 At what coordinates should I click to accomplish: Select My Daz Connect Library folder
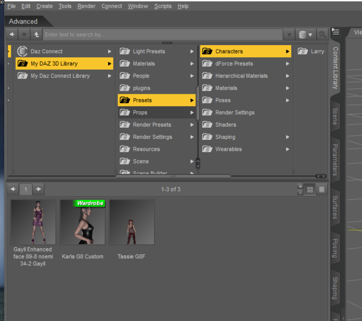click(64, 76)
